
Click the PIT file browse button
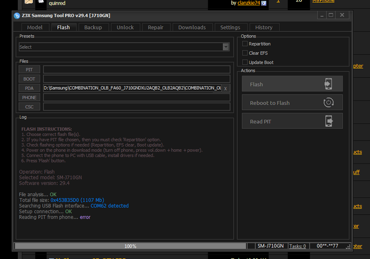[29, 70]
